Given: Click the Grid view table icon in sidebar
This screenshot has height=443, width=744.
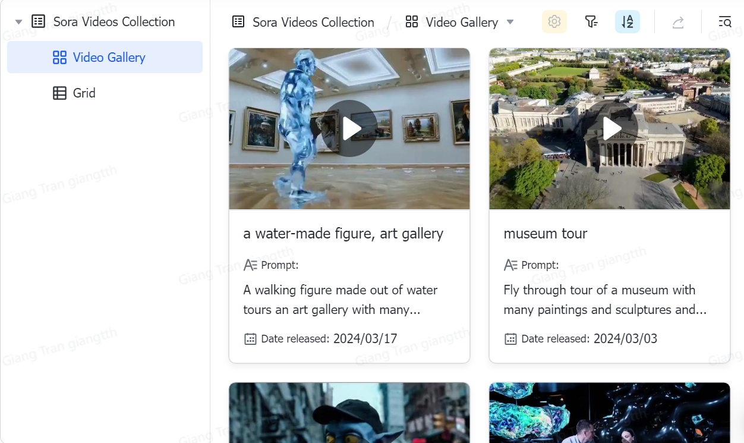Looking at the screenshot, I should (x=59, y=93).
